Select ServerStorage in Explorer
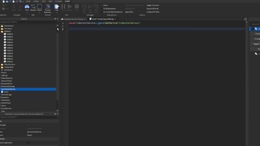 coord(6,94)
